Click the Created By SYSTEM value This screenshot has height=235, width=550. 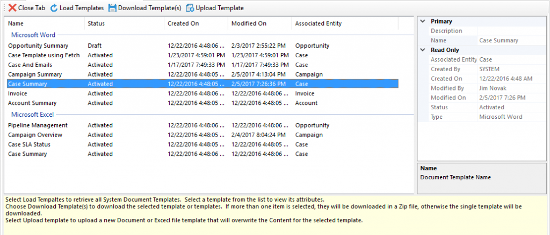489,69
